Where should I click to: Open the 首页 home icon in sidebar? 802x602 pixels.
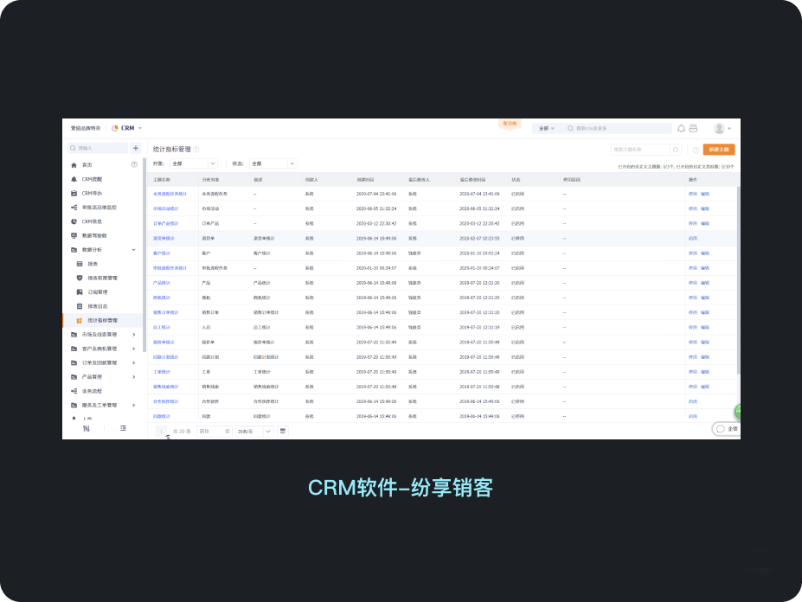point(74,165)
